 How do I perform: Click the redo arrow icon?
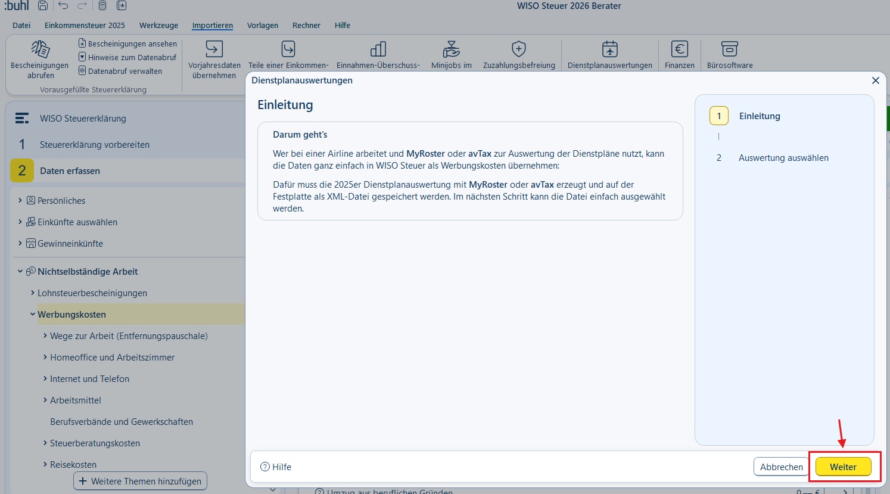pyautogui.click(x=82, y=6)
